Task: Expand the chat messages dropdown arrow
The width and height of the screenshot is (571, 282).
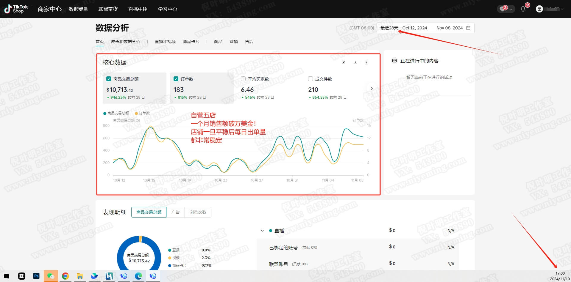Action: click(x=511, y=9)
